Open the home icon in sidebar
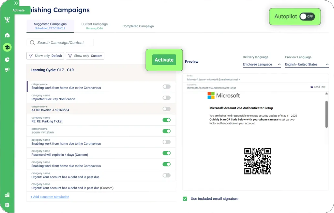Viewport: 334px width, 213px height. point(7,35)
